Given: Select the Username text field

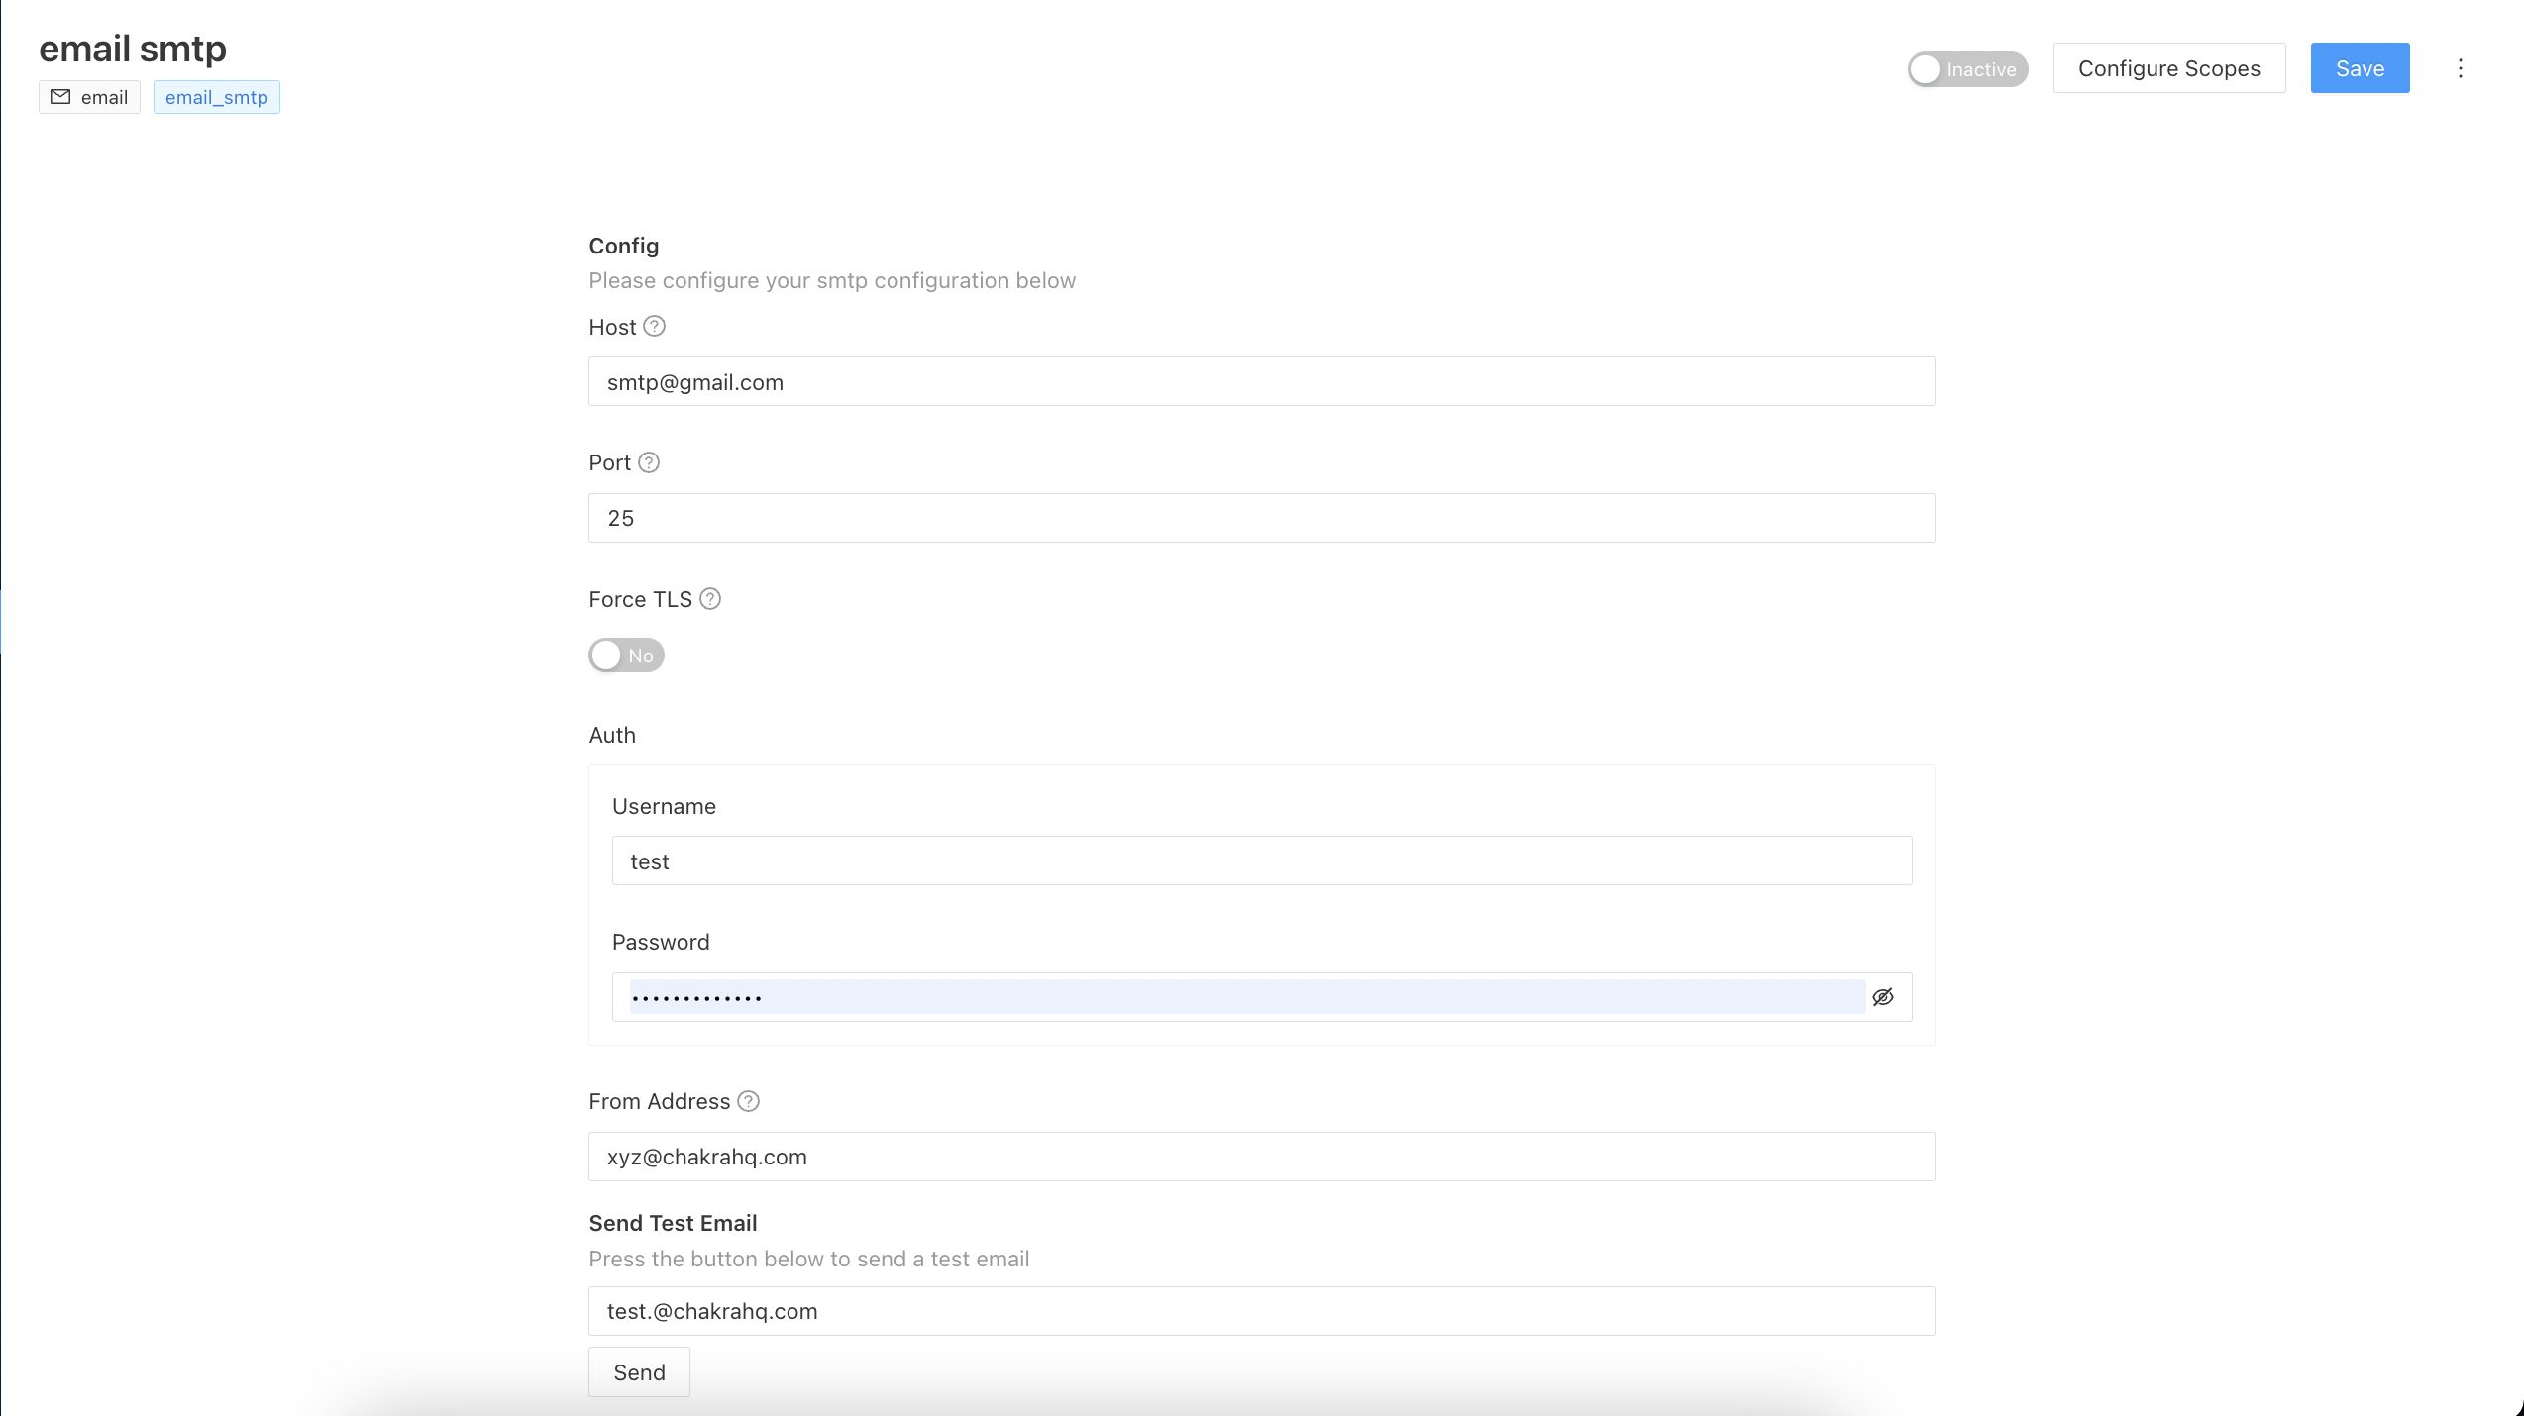Looking at the screenshot, I should (1260, 861).
